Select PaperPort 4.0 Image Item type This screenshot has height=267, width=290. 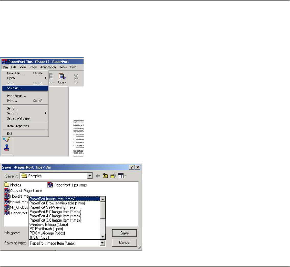[x=65, y=216]
